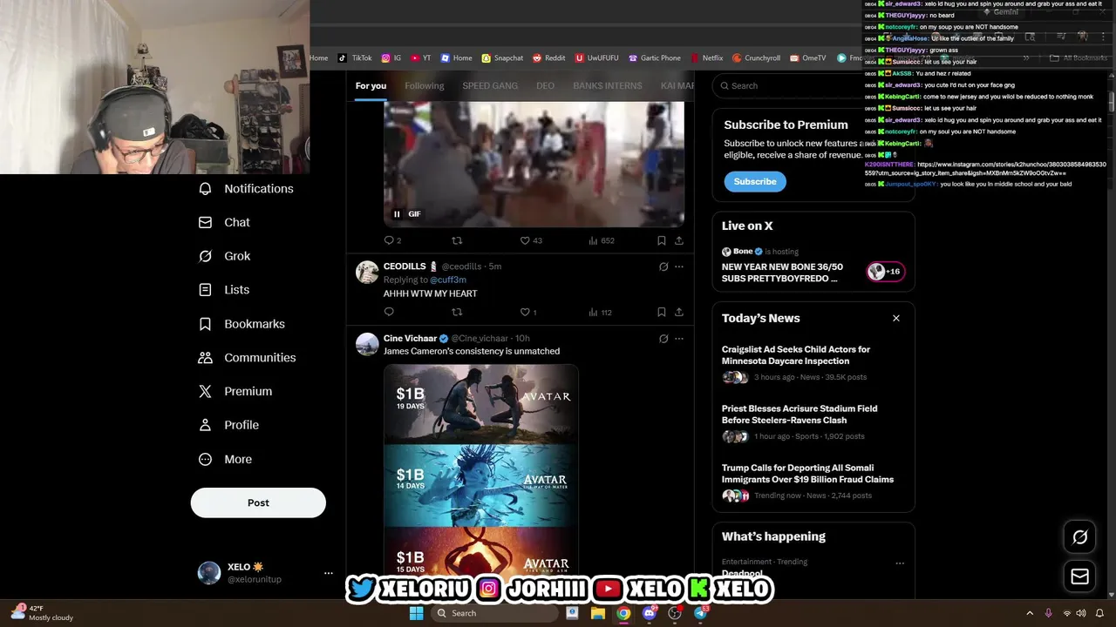Like the GIF post with 43 likes
This screenshot has width=1116, height=627.
click(x=530, y=240)
